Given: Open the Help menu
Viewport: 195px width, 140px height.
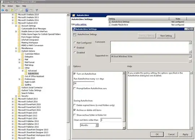Looking at the screenshot, I should [24, 6].
